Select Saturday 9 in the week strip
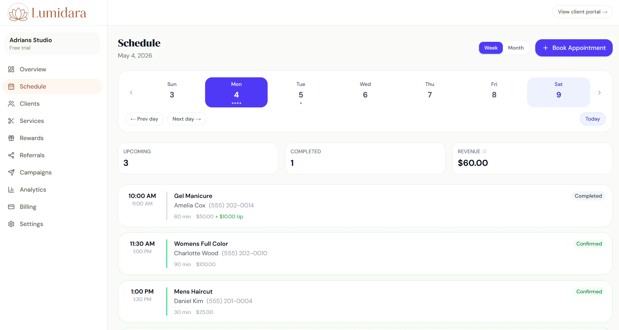619x330 pixels. [x=558, y=92]
